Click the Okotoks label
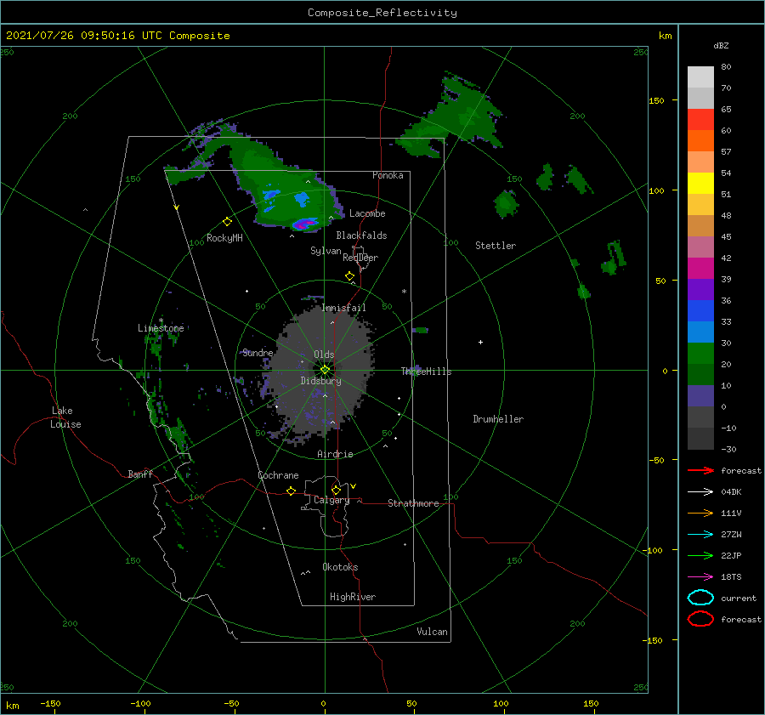 pos(340,567)
